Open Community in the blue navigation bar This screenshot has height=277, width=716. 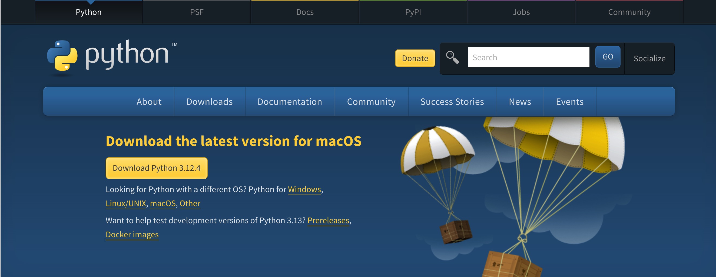coord(371,102)
